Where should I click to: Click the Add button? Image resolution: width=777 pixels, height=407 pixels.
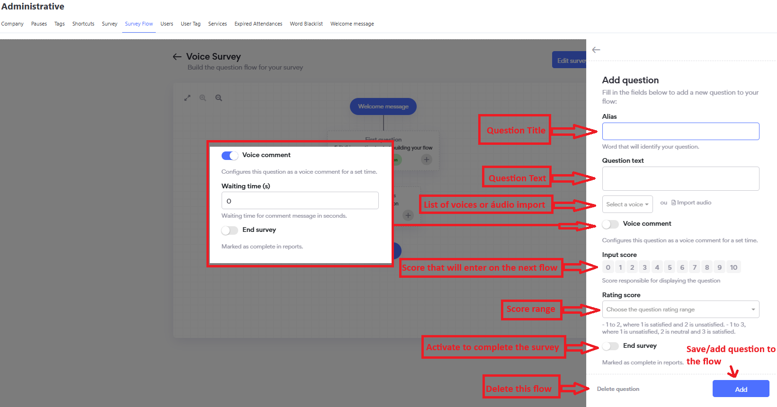(x=741, y=389)
